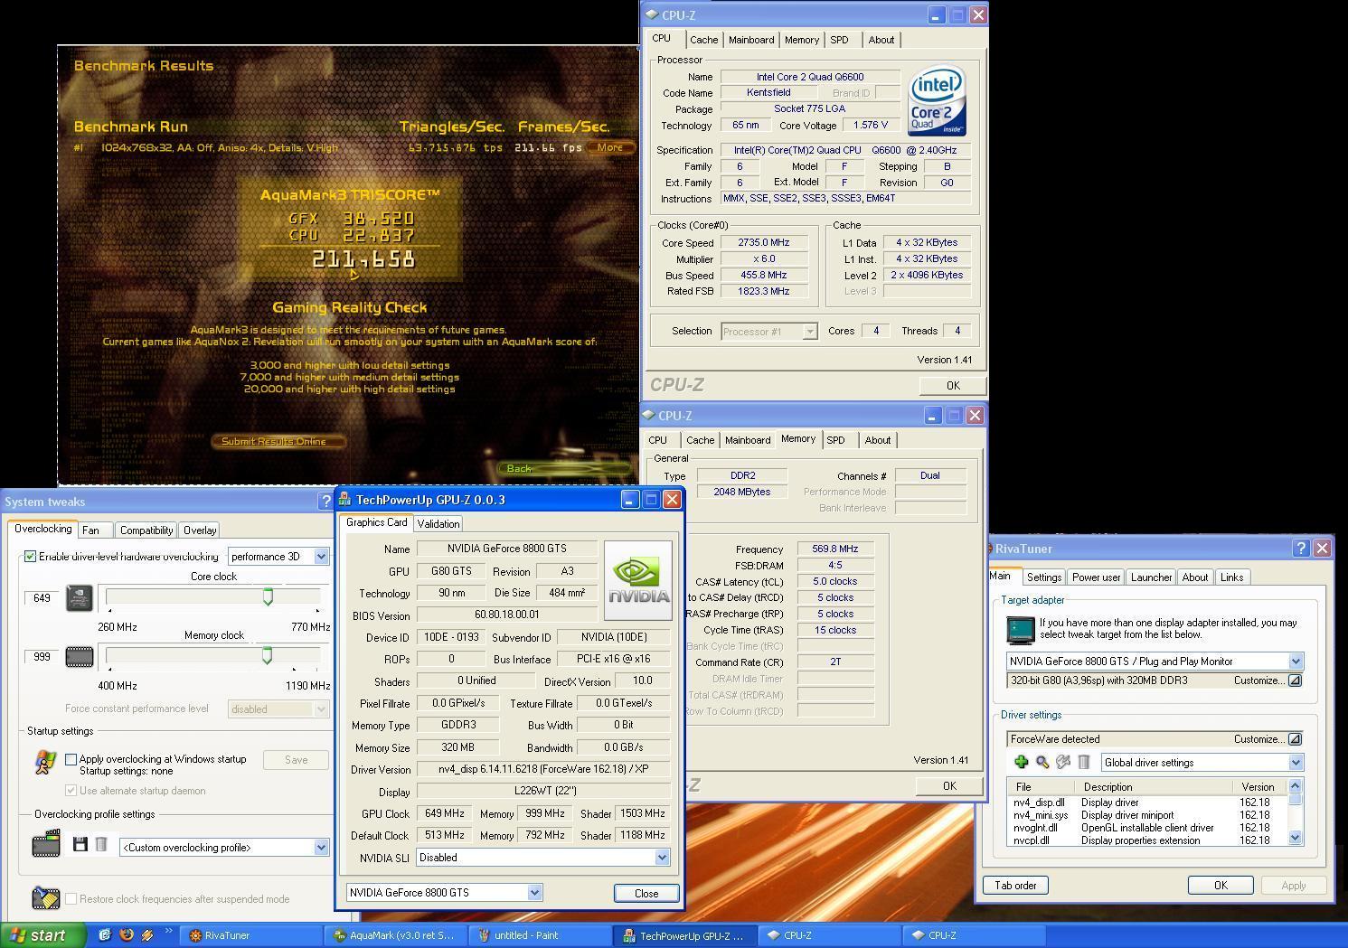Screen dimensions: 1348x948
Task: Toggle Restore clock frequencies after suspended mode
Action: click(x=71, y=899)
